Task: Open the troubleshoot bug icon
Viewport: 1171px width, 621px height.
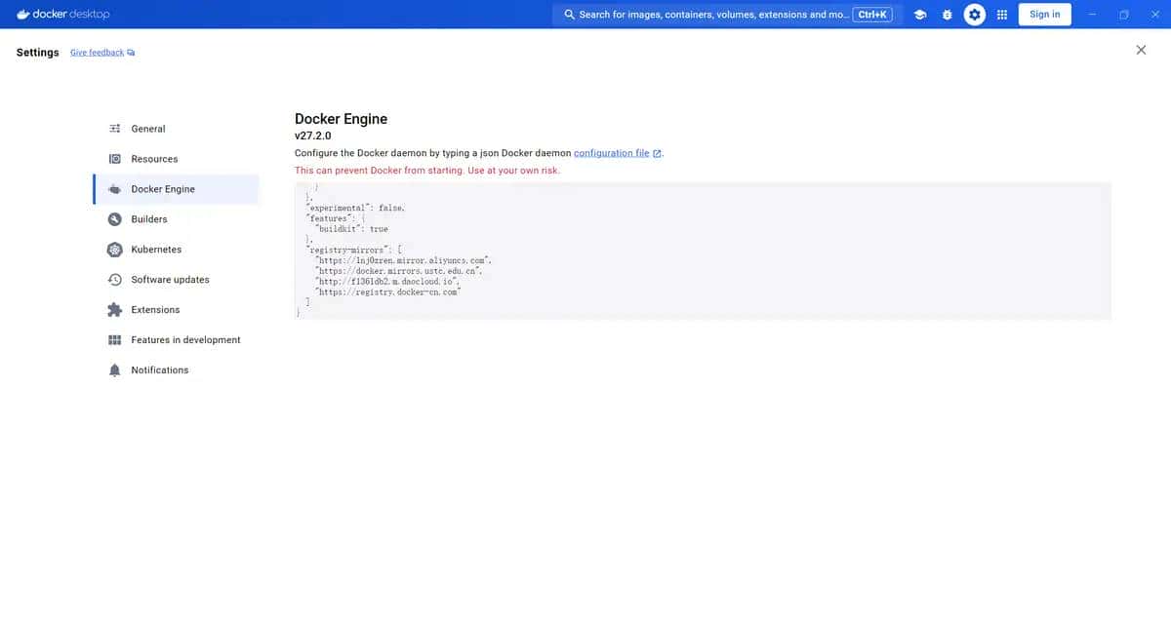Action: click(x=947, y=15)
